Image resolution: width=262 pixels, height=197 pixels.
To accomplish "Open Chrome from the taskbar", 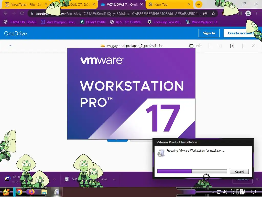I will (x=19, y=192).
